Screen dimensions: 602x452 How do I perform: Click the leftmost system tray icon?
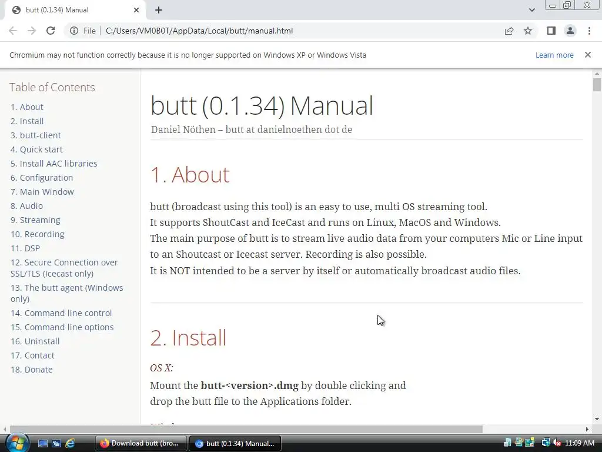pyautogui.click(x=507, y=443)
